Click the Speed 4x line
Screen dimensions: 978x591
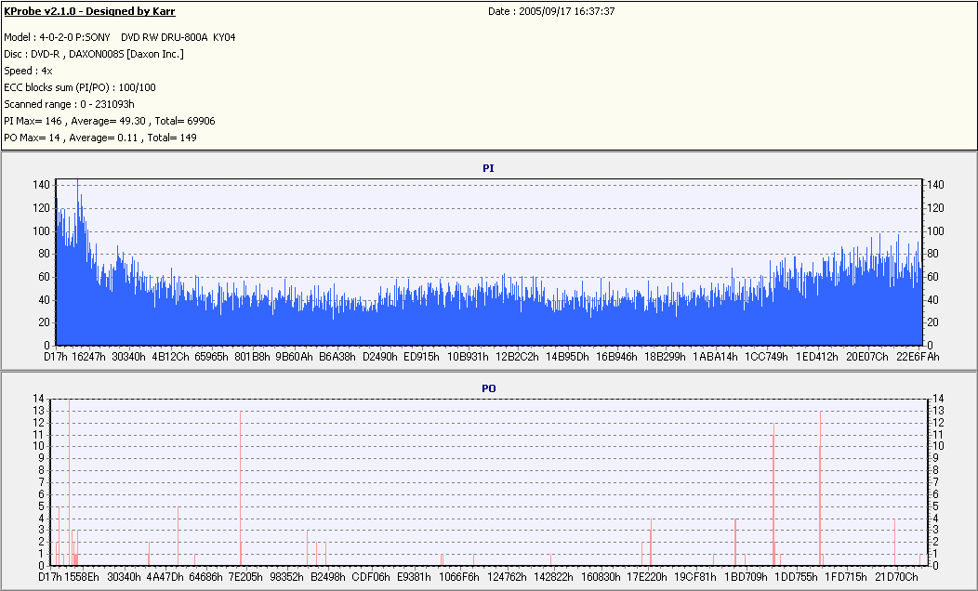pyautogui.click(x=28, y=71)
